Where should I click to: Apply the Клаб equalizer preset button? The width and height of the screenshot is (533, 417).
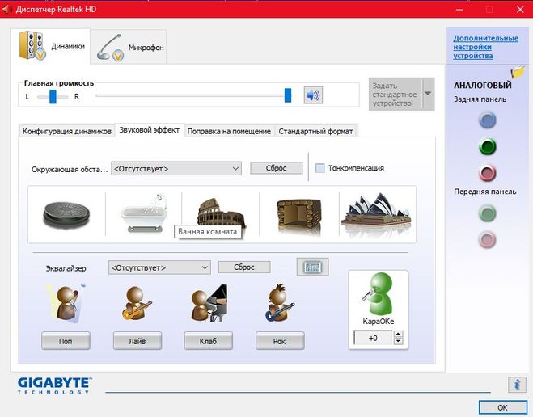coord(209,341)
